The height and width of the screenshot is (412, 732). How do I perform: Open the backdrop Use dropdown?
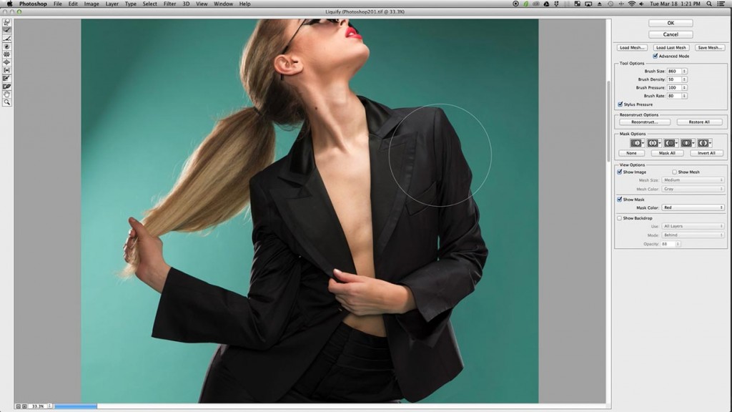(693, 226)
